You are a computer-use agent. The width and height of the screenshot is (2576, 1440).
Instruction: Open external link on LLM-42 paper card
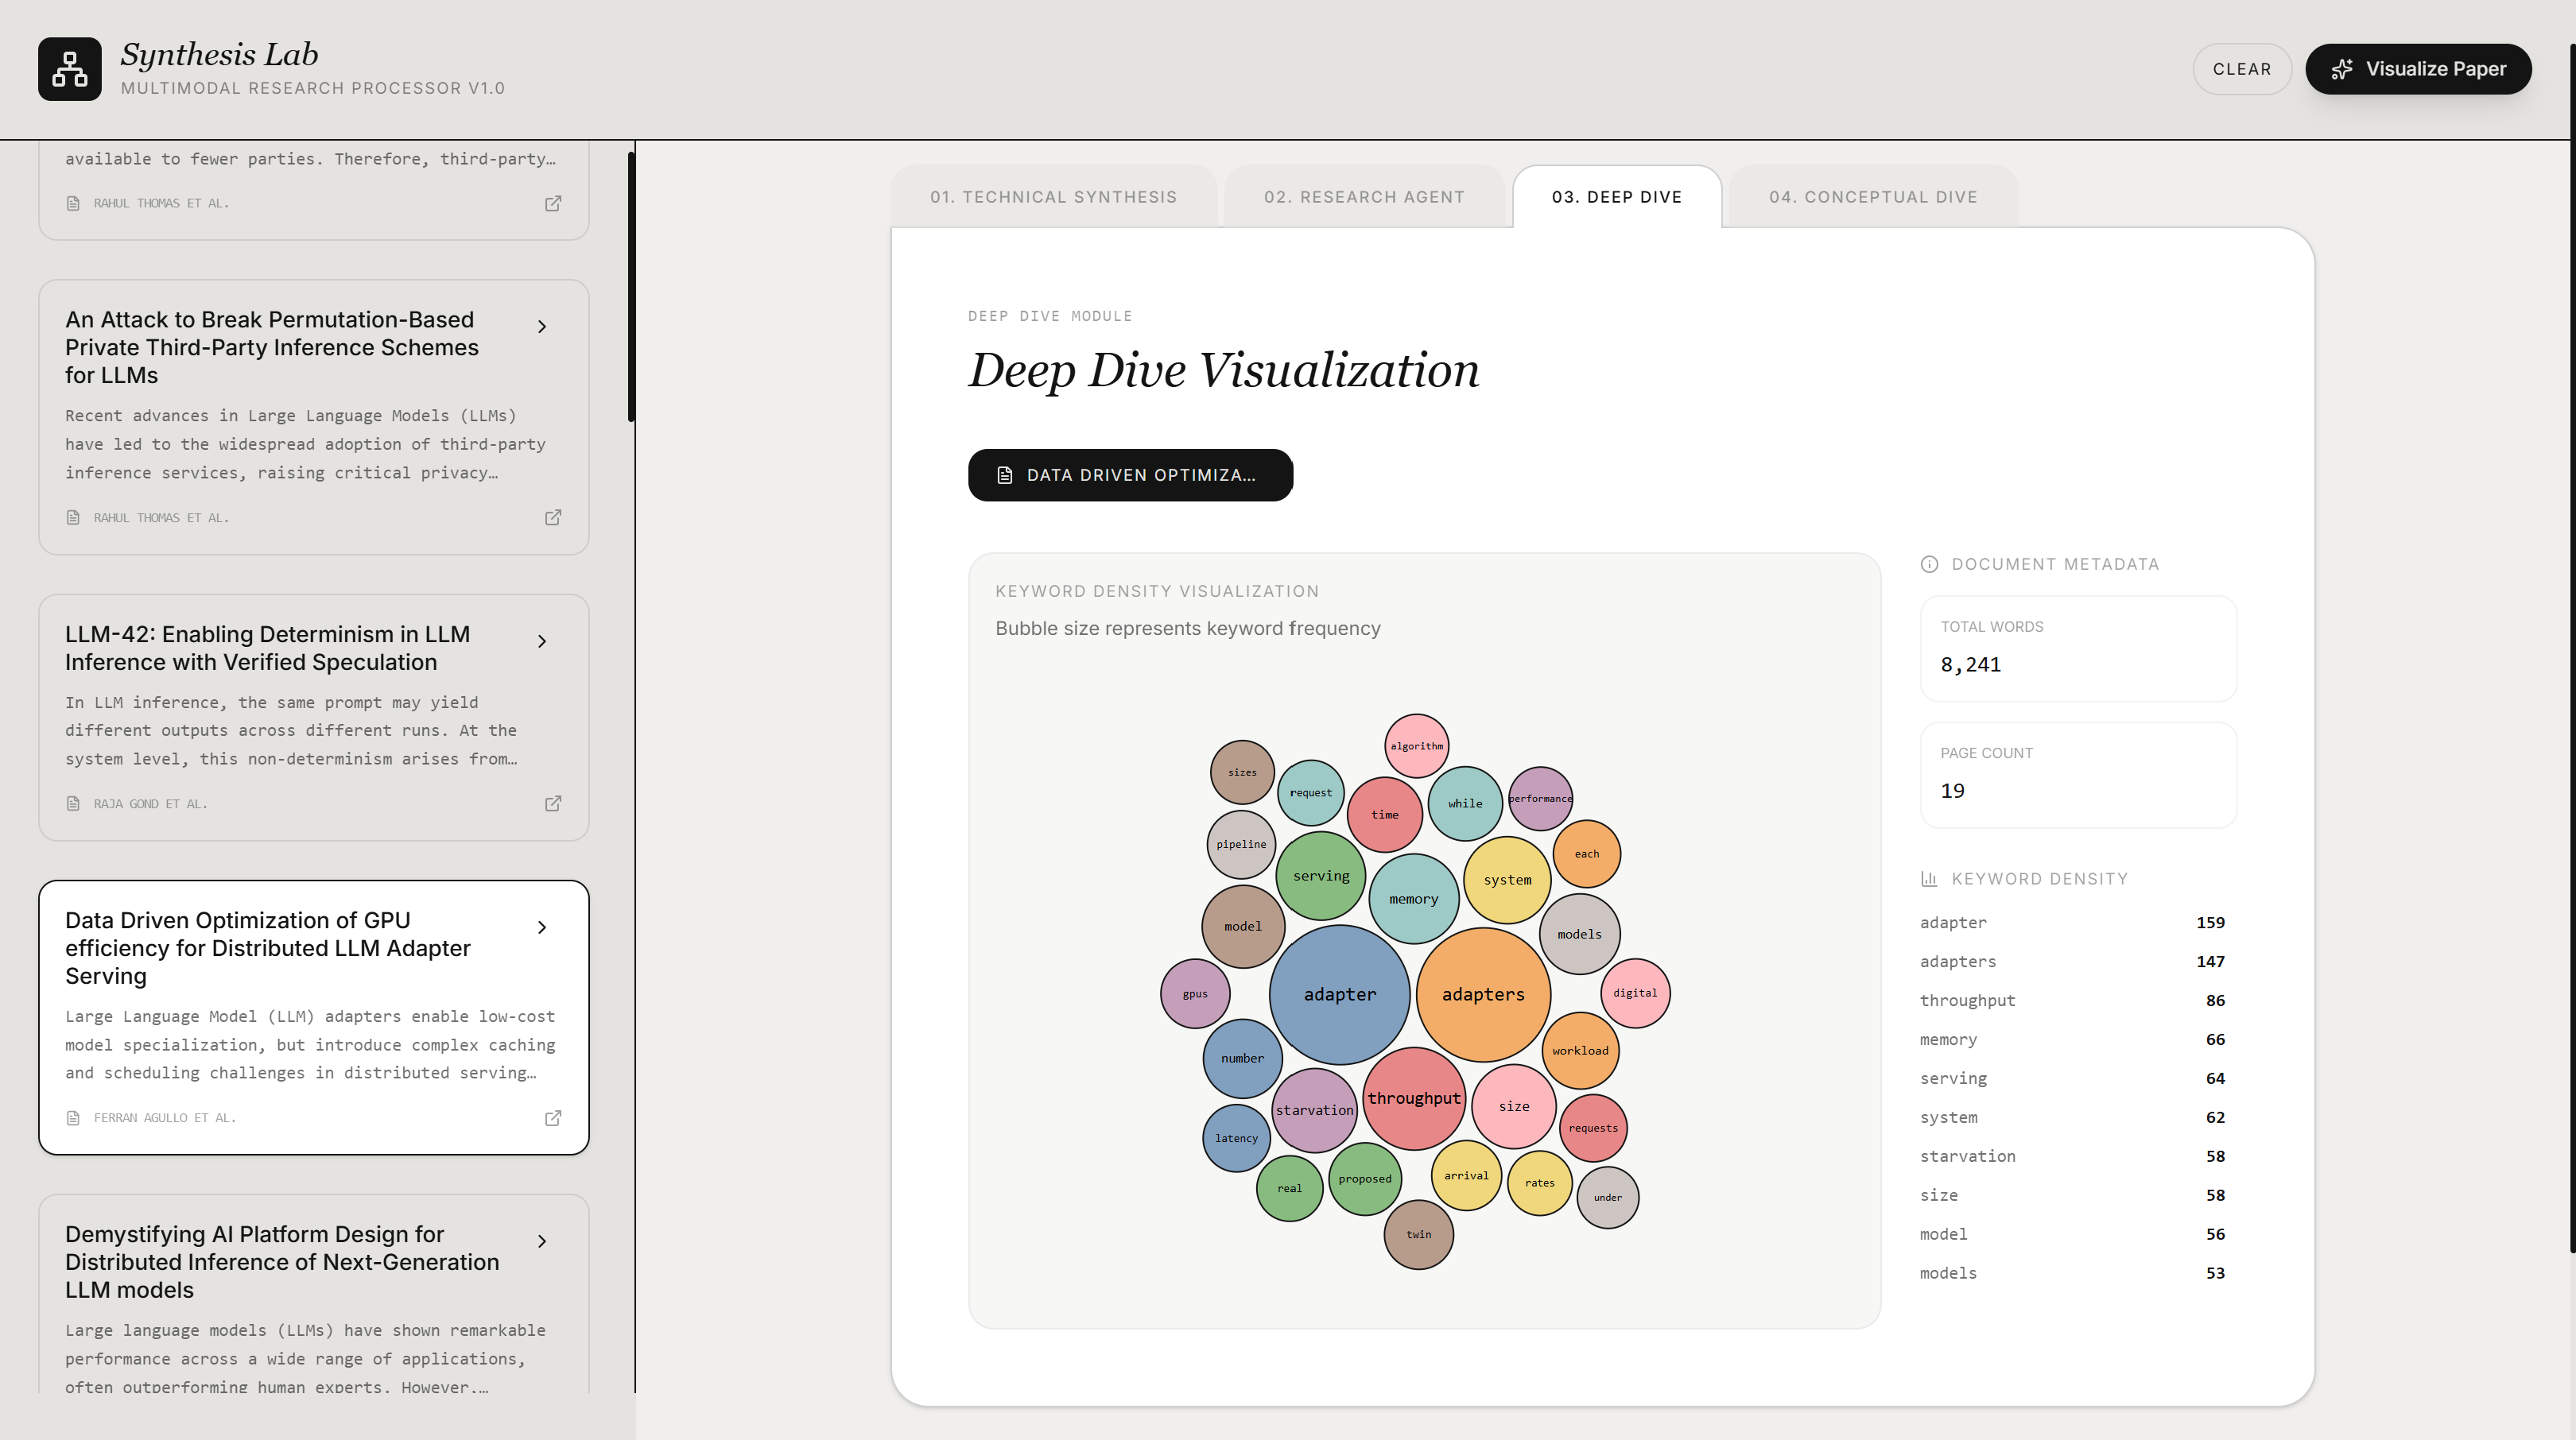tap(553, 803)
